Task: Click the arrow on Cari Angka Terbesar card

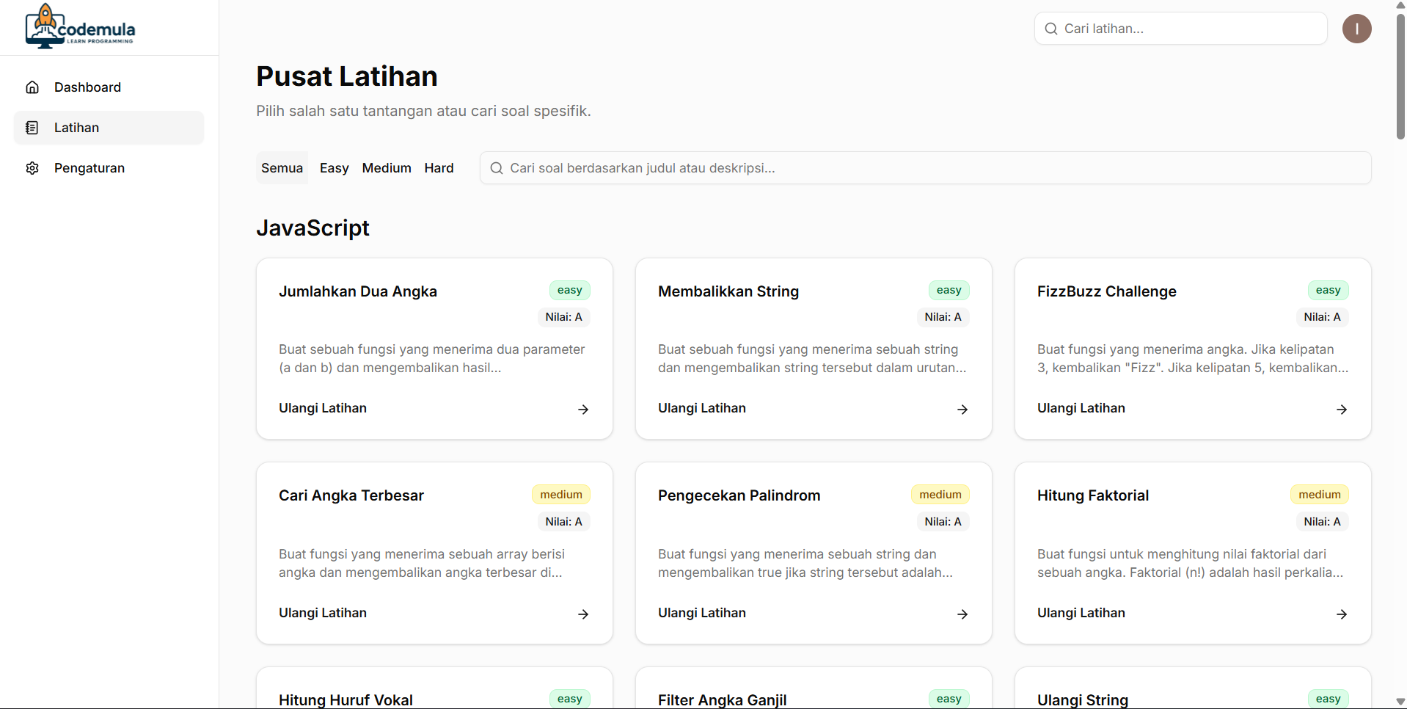Action: (583, 614)
